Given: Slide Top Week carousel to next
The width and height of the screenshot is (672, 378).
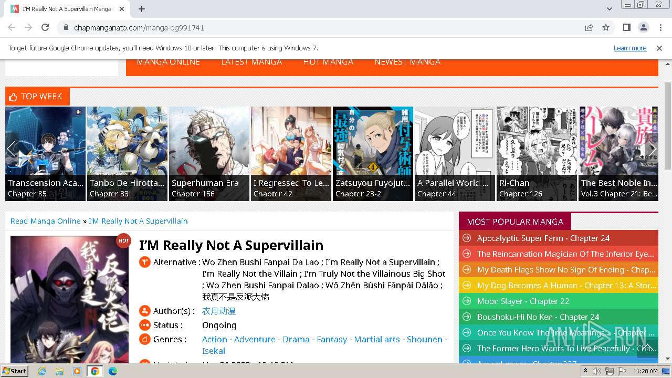Looking at the screenshot, I should click(x=652, y=149).
